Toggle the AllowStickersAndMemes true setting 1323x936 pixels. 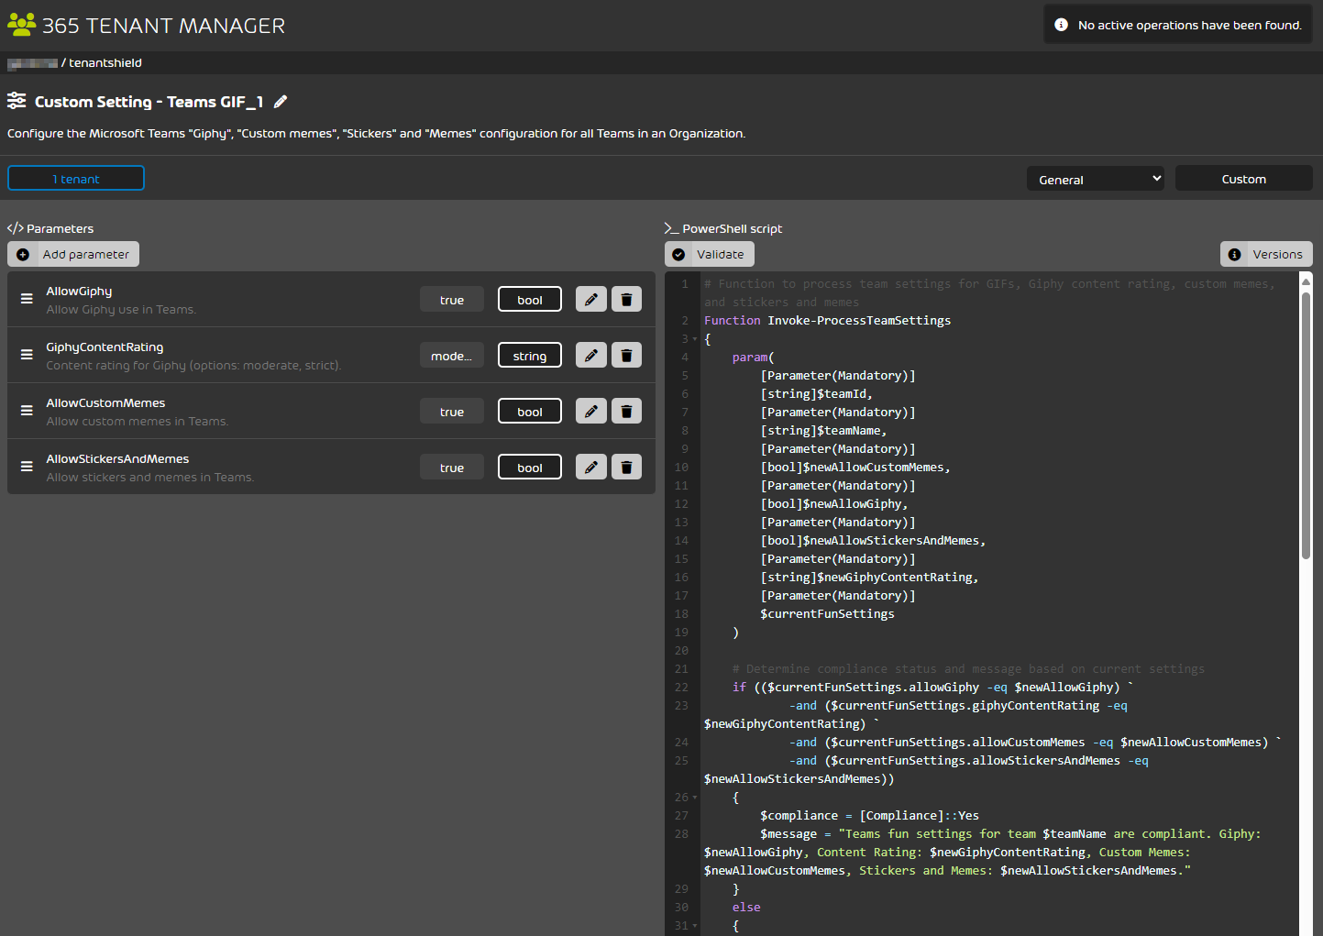[451, 467]
